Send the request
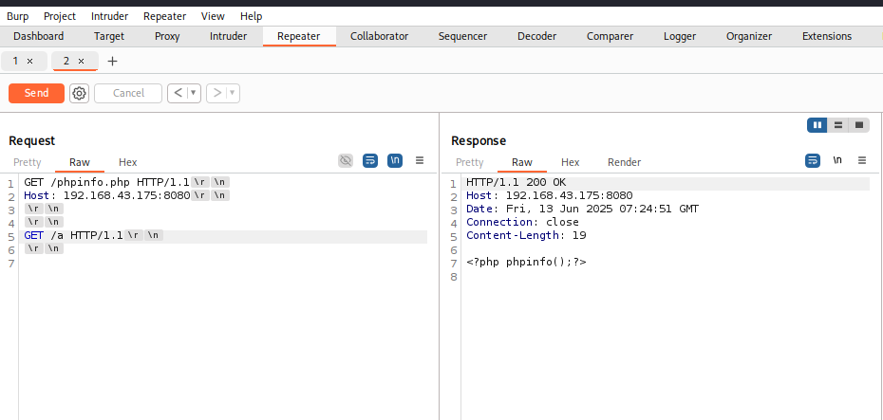883x420 pixels. (37, 93)
